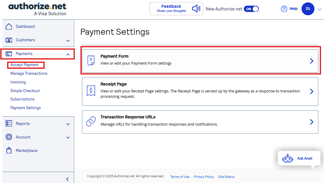Image resolution: width=324 pixels, height=183 pixels.
Task: Click the DL user avatar
Action: (308, 9)
